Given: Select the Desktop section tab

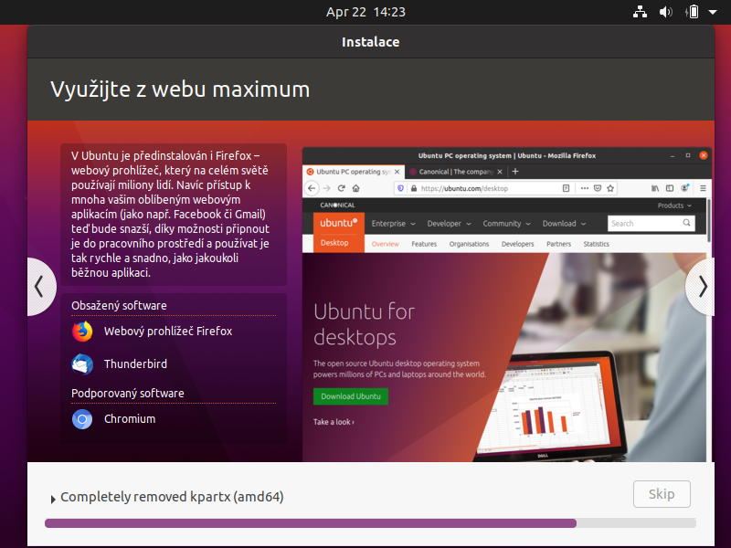Looking at the screenshot, I should (x=334, y=243).
